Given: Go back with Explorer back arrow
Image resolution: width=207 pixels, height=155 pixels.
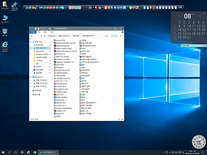Looking at the screenshot, I should 32,36.
